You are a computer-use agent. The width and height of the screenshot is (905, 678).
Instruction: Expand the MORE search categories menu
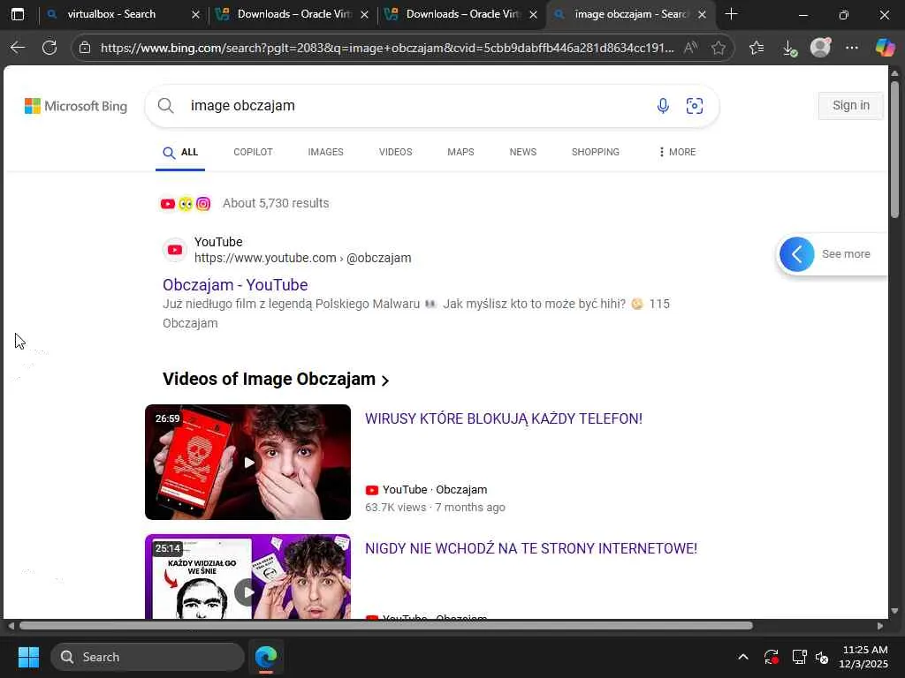coord(677,152)
